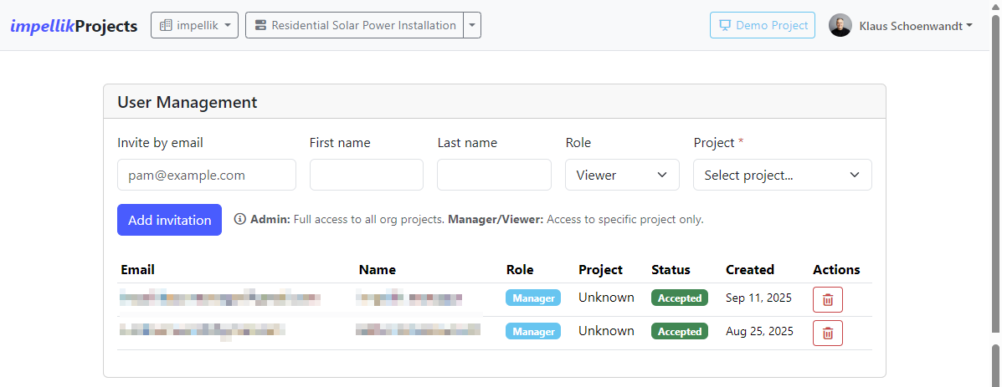Click the Created column header

pyautogui.click(x=749, y=270)
